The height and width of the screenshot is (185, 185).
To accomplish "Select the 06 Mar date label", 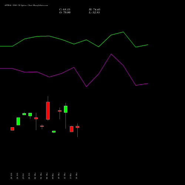I will point(47,176).
